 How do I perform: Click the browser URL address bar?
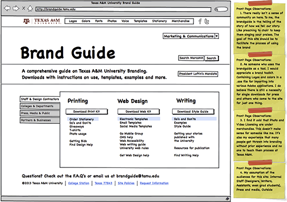123,9
